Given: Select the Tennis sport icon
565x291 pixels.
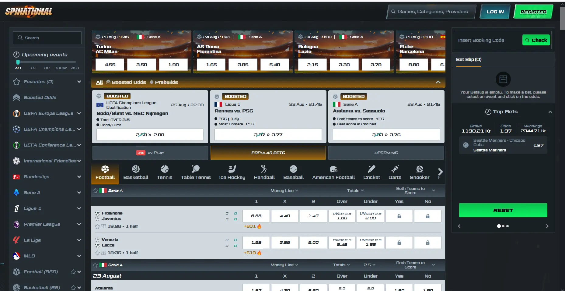Looking at the screenshot, I should (165, 169).
